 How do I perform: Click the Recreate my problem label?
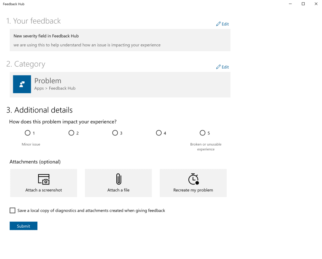[193, 190]
